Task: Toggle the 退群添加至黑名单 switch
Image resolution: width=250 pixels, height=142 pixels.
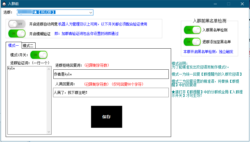Action: [x=192, y=42]
